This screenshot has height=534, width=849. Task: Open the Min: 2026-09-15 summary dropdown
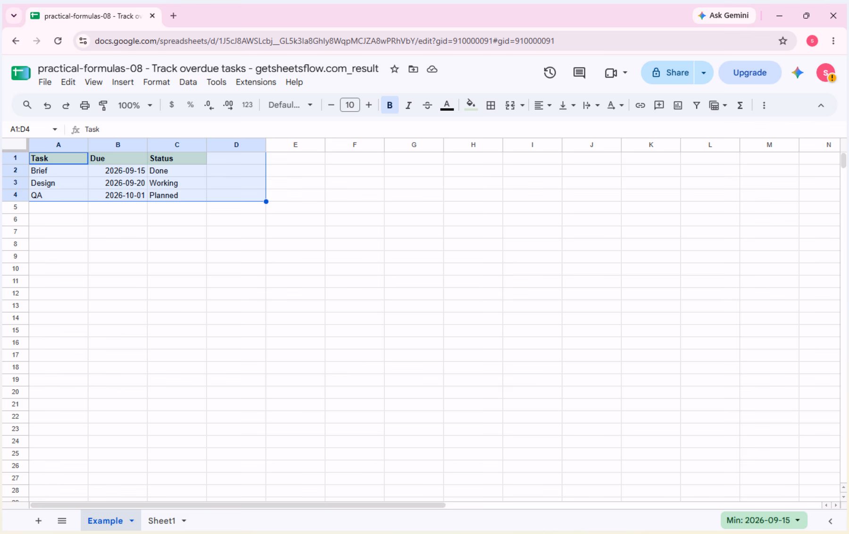tap(763, 520)
